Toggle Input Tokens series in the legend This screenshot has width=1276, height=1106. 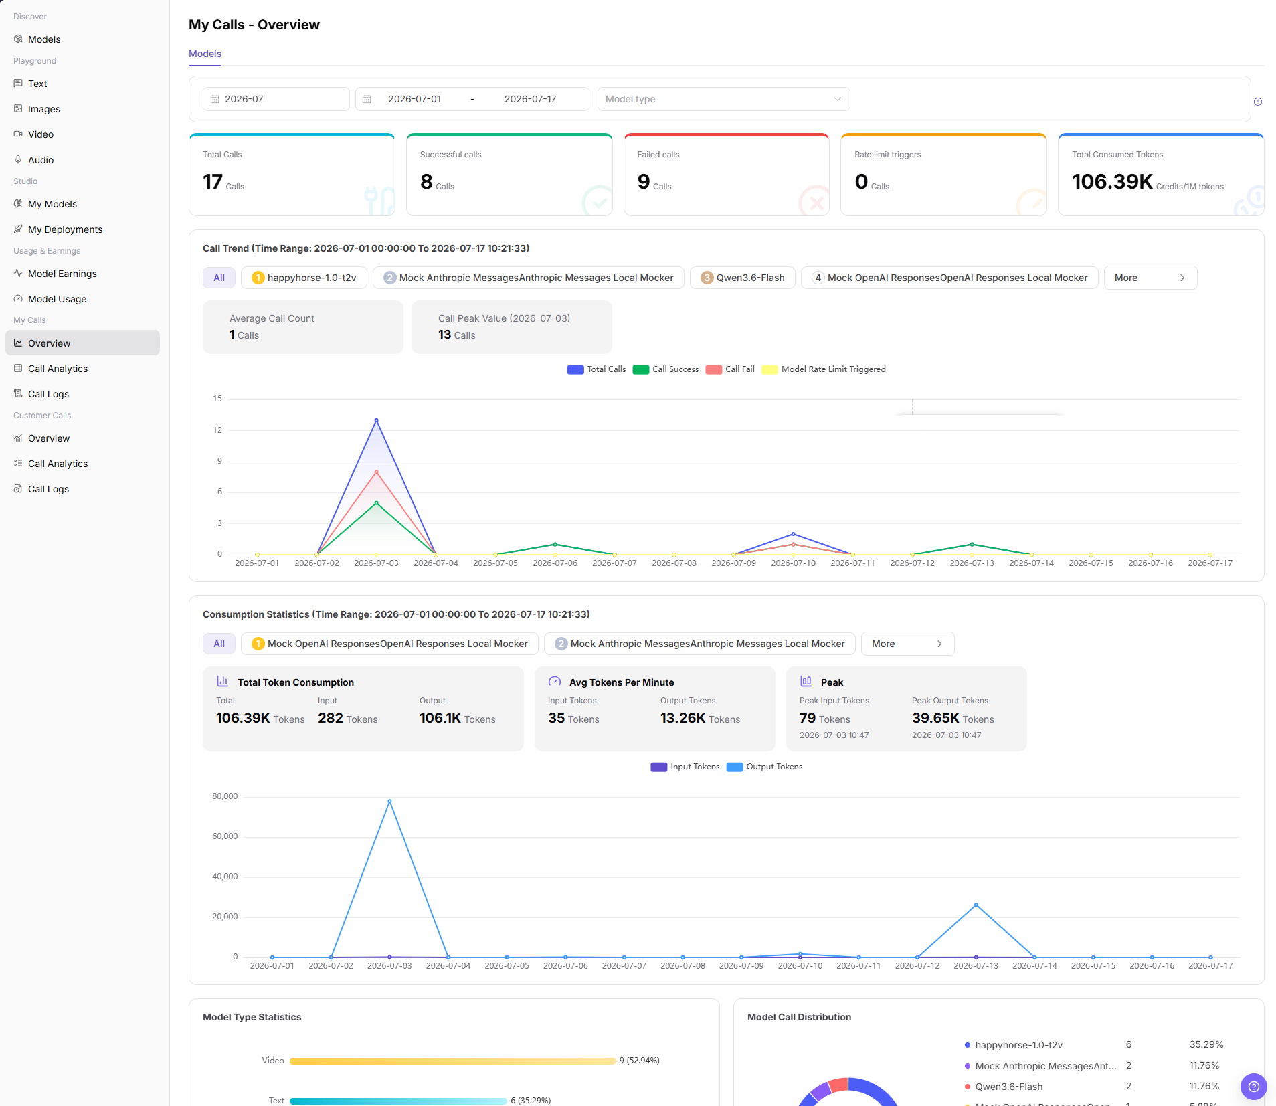click(x=685, y=767)
